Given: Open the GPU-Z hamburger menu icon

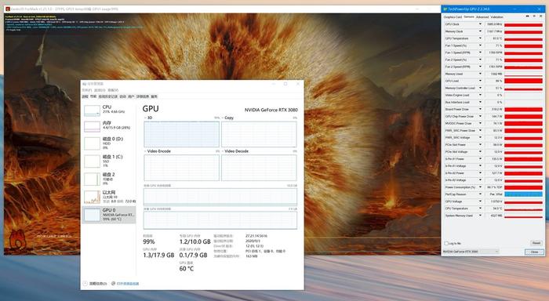Looking at the screenshot, I should coord(540,16).
